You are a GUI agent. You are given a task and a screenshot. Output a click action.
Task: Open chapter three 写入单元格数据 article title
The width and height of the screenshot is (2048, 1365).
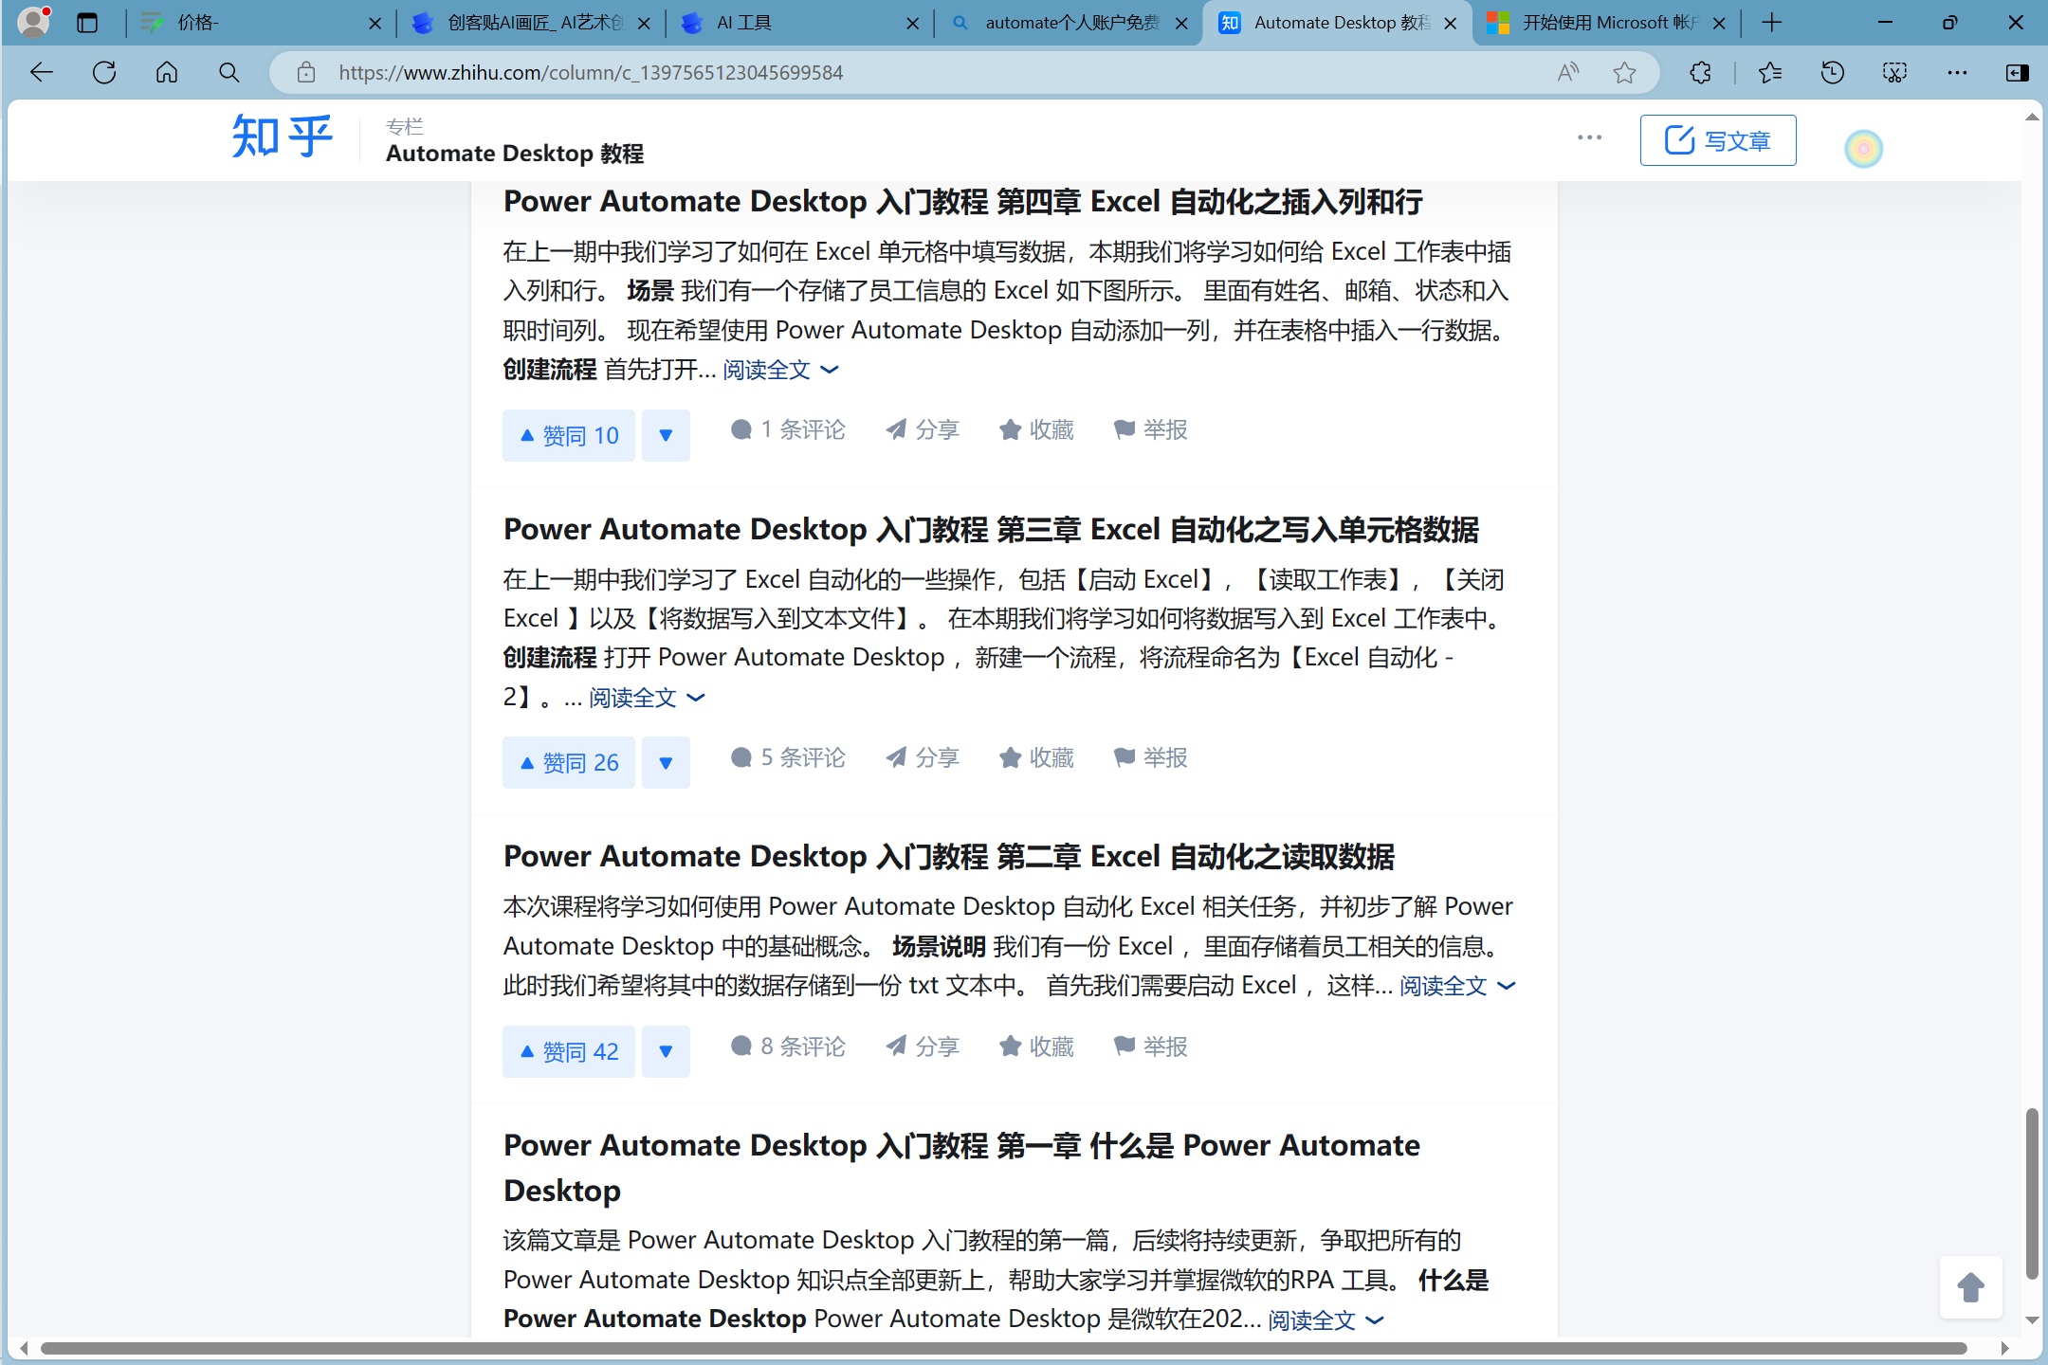[991, 530]
